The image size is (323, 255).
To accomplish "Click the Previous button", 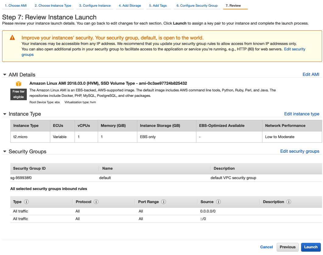I will coord(288,247).
